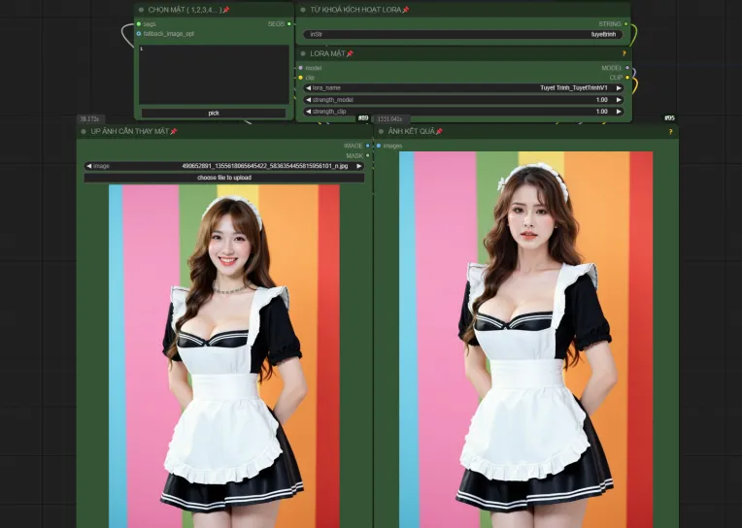The image size is (742, 528).
Task: Click left arrow of lora_name selector
Action: 308,87
